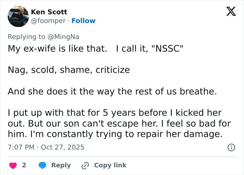
Task: Click the reply speech bubble icon
Action: tap(43, 165)
